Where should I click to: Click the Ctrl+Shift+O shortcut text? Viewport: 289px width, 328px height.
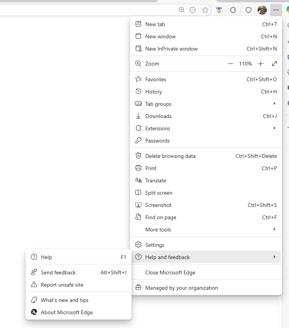pos(261,79)
